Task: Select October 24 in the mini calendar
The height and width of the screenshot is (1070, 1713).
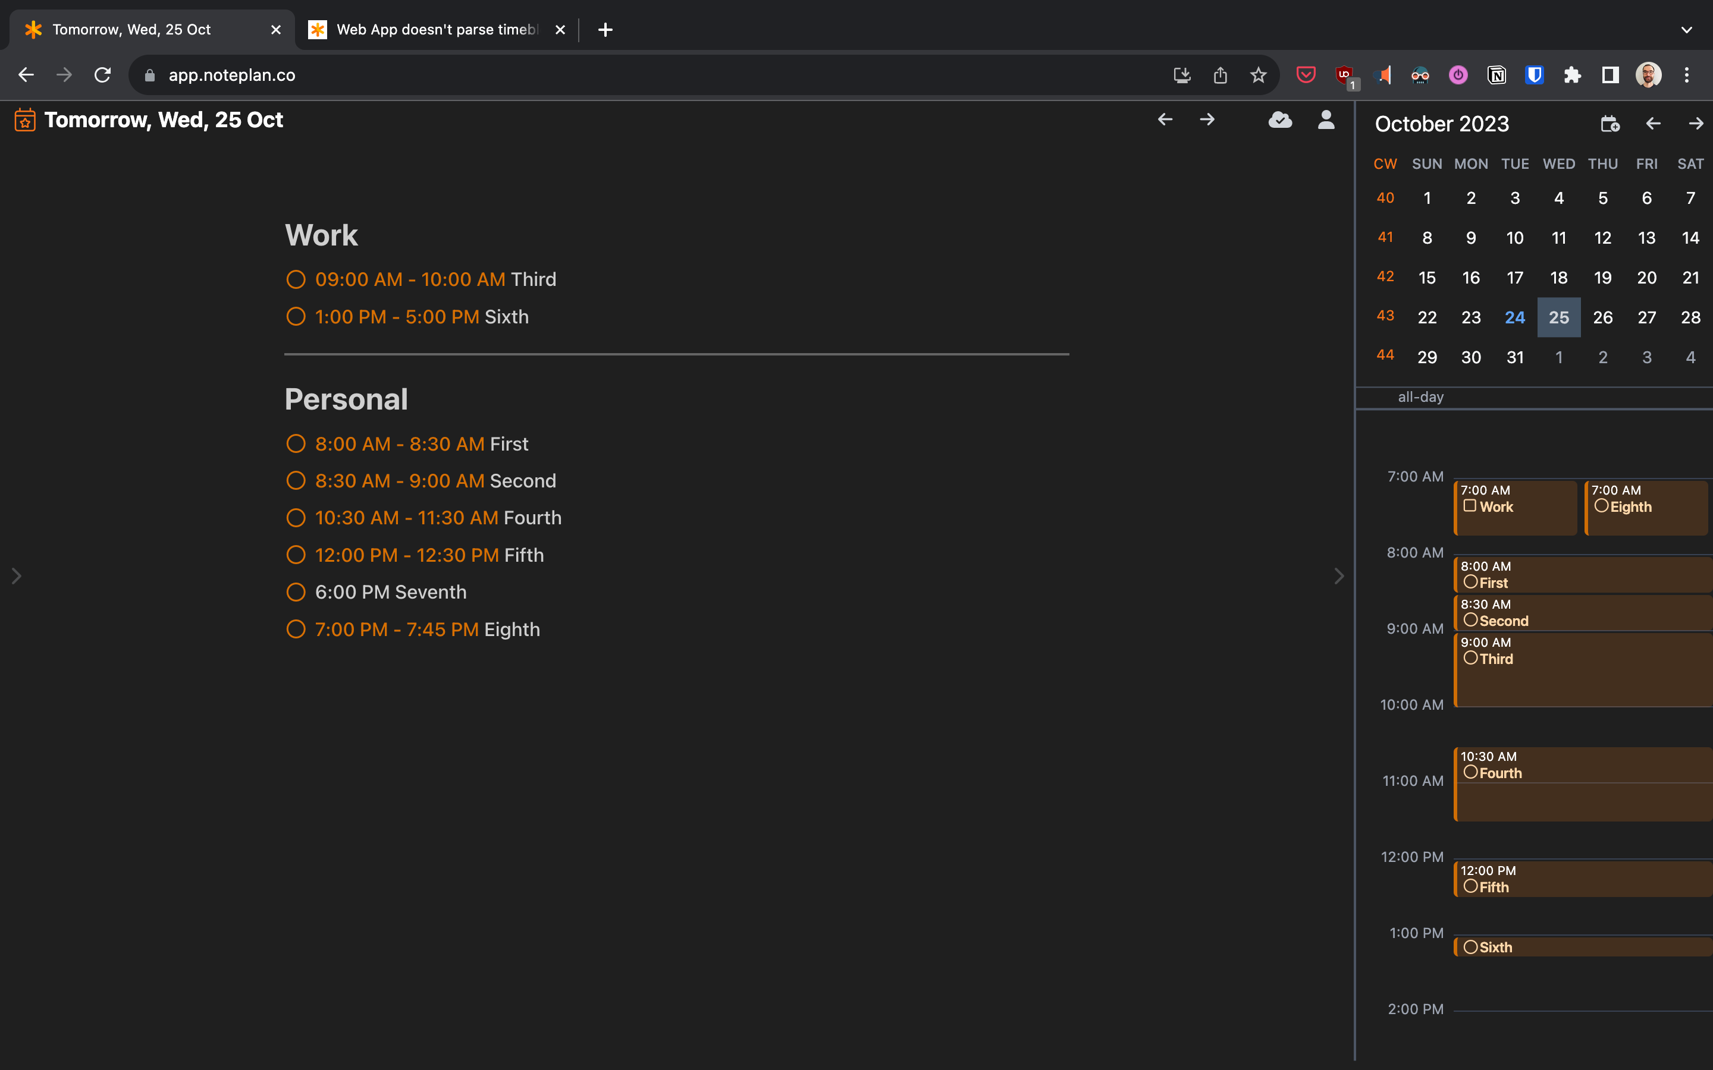Action: (1515, 318)
